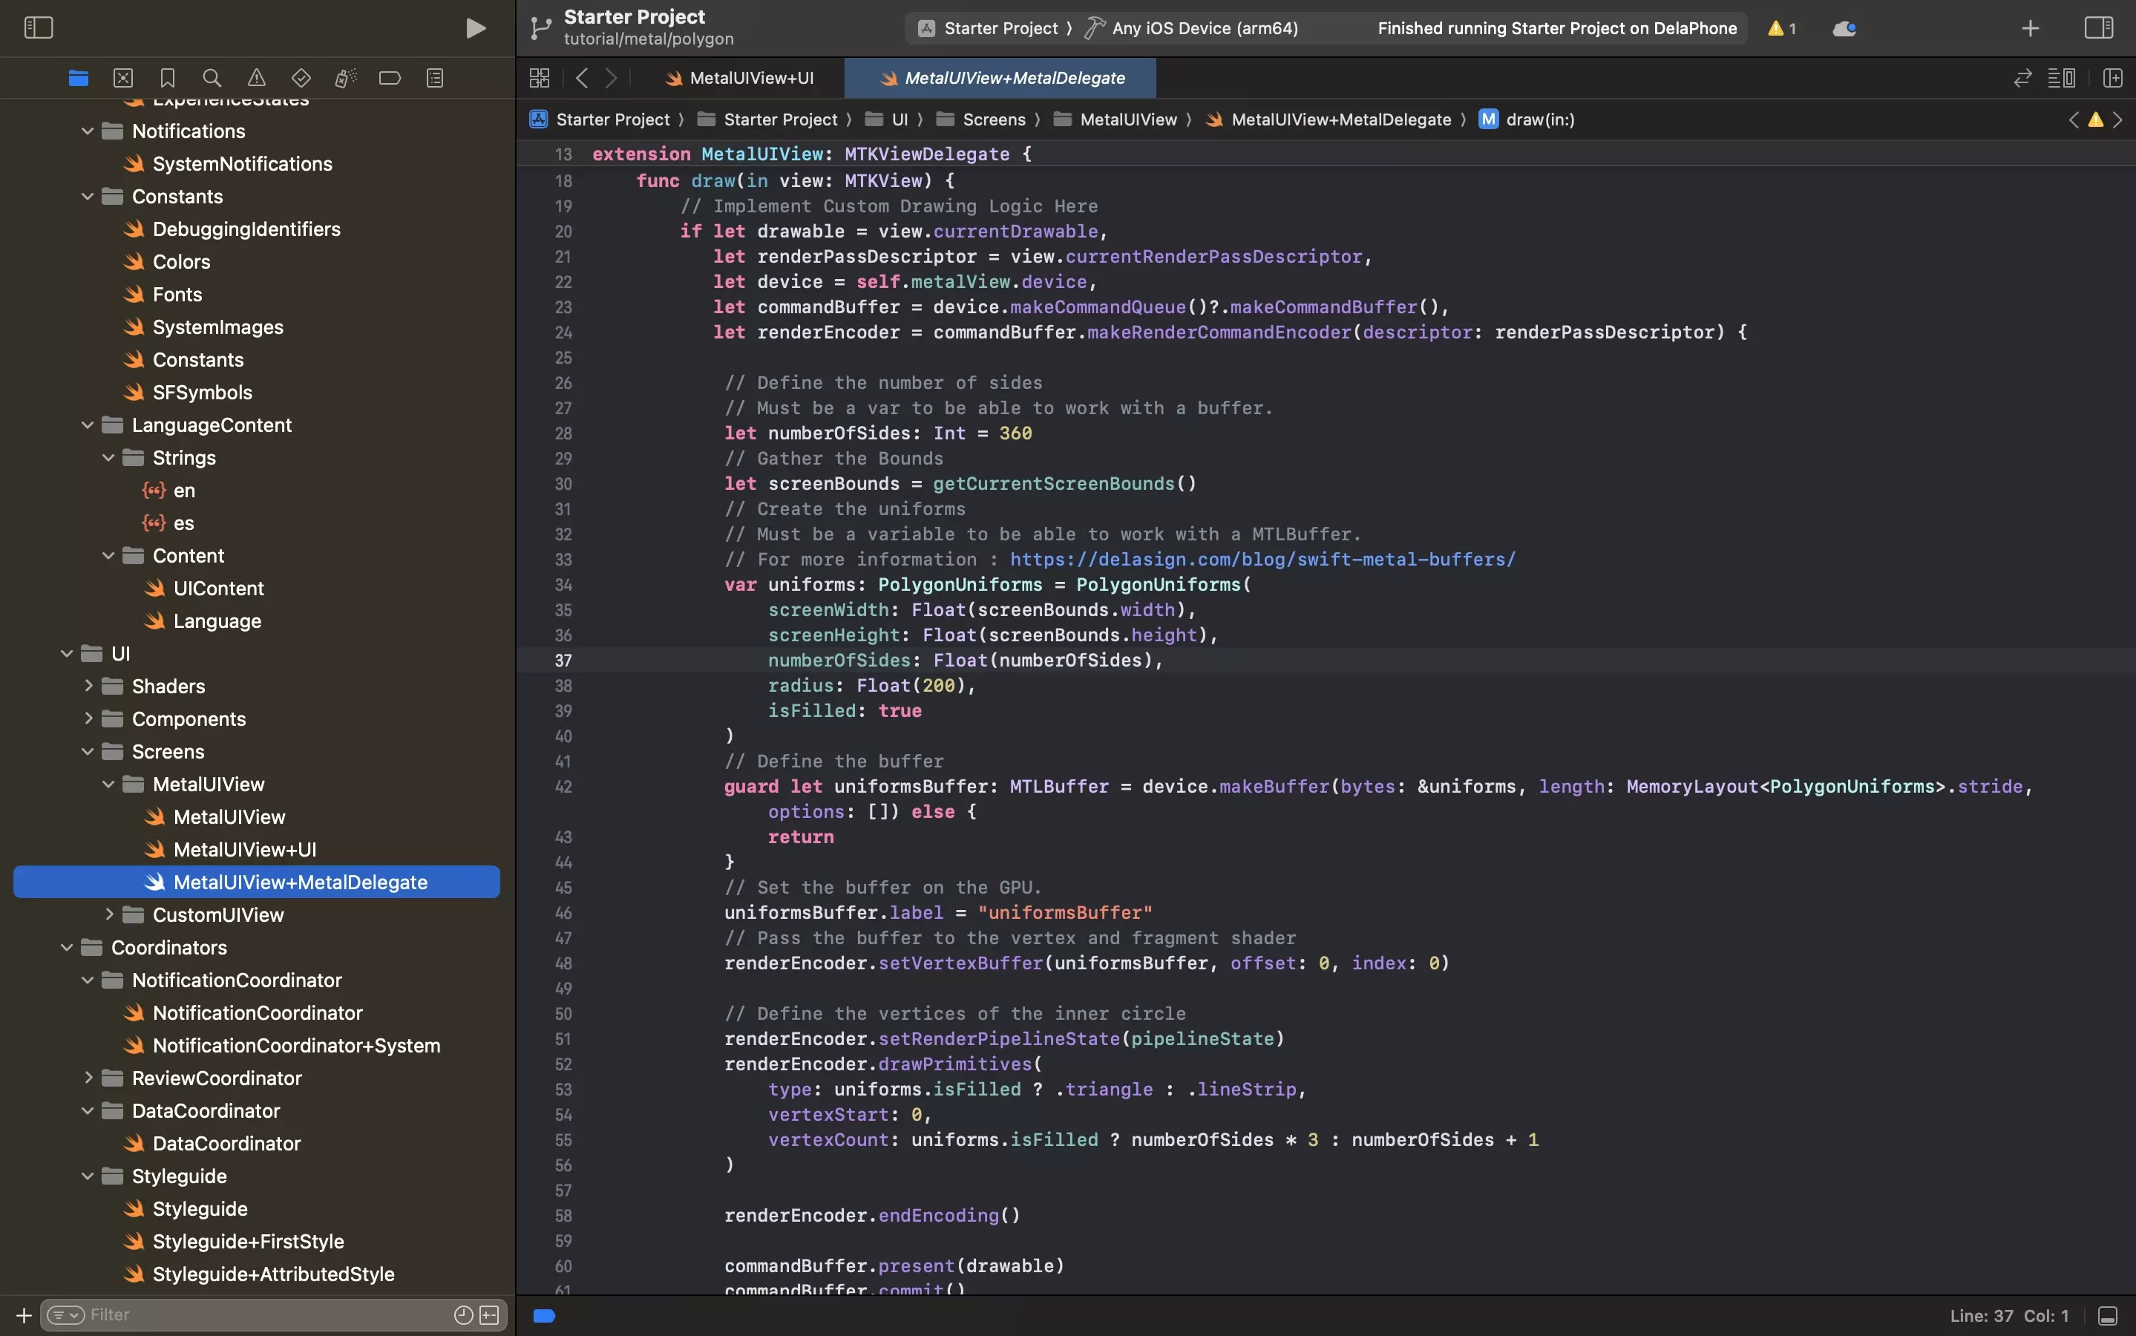
Task: Open the Report navigator icon
Action: click(435, 78)
